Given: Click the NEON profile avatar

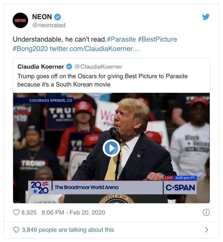Looking at the screenshot, I should [21, 21].
